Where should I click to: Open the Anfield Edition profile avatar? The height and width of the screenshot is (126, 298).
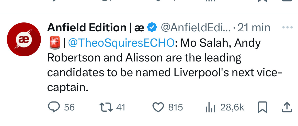pos(24,39)
